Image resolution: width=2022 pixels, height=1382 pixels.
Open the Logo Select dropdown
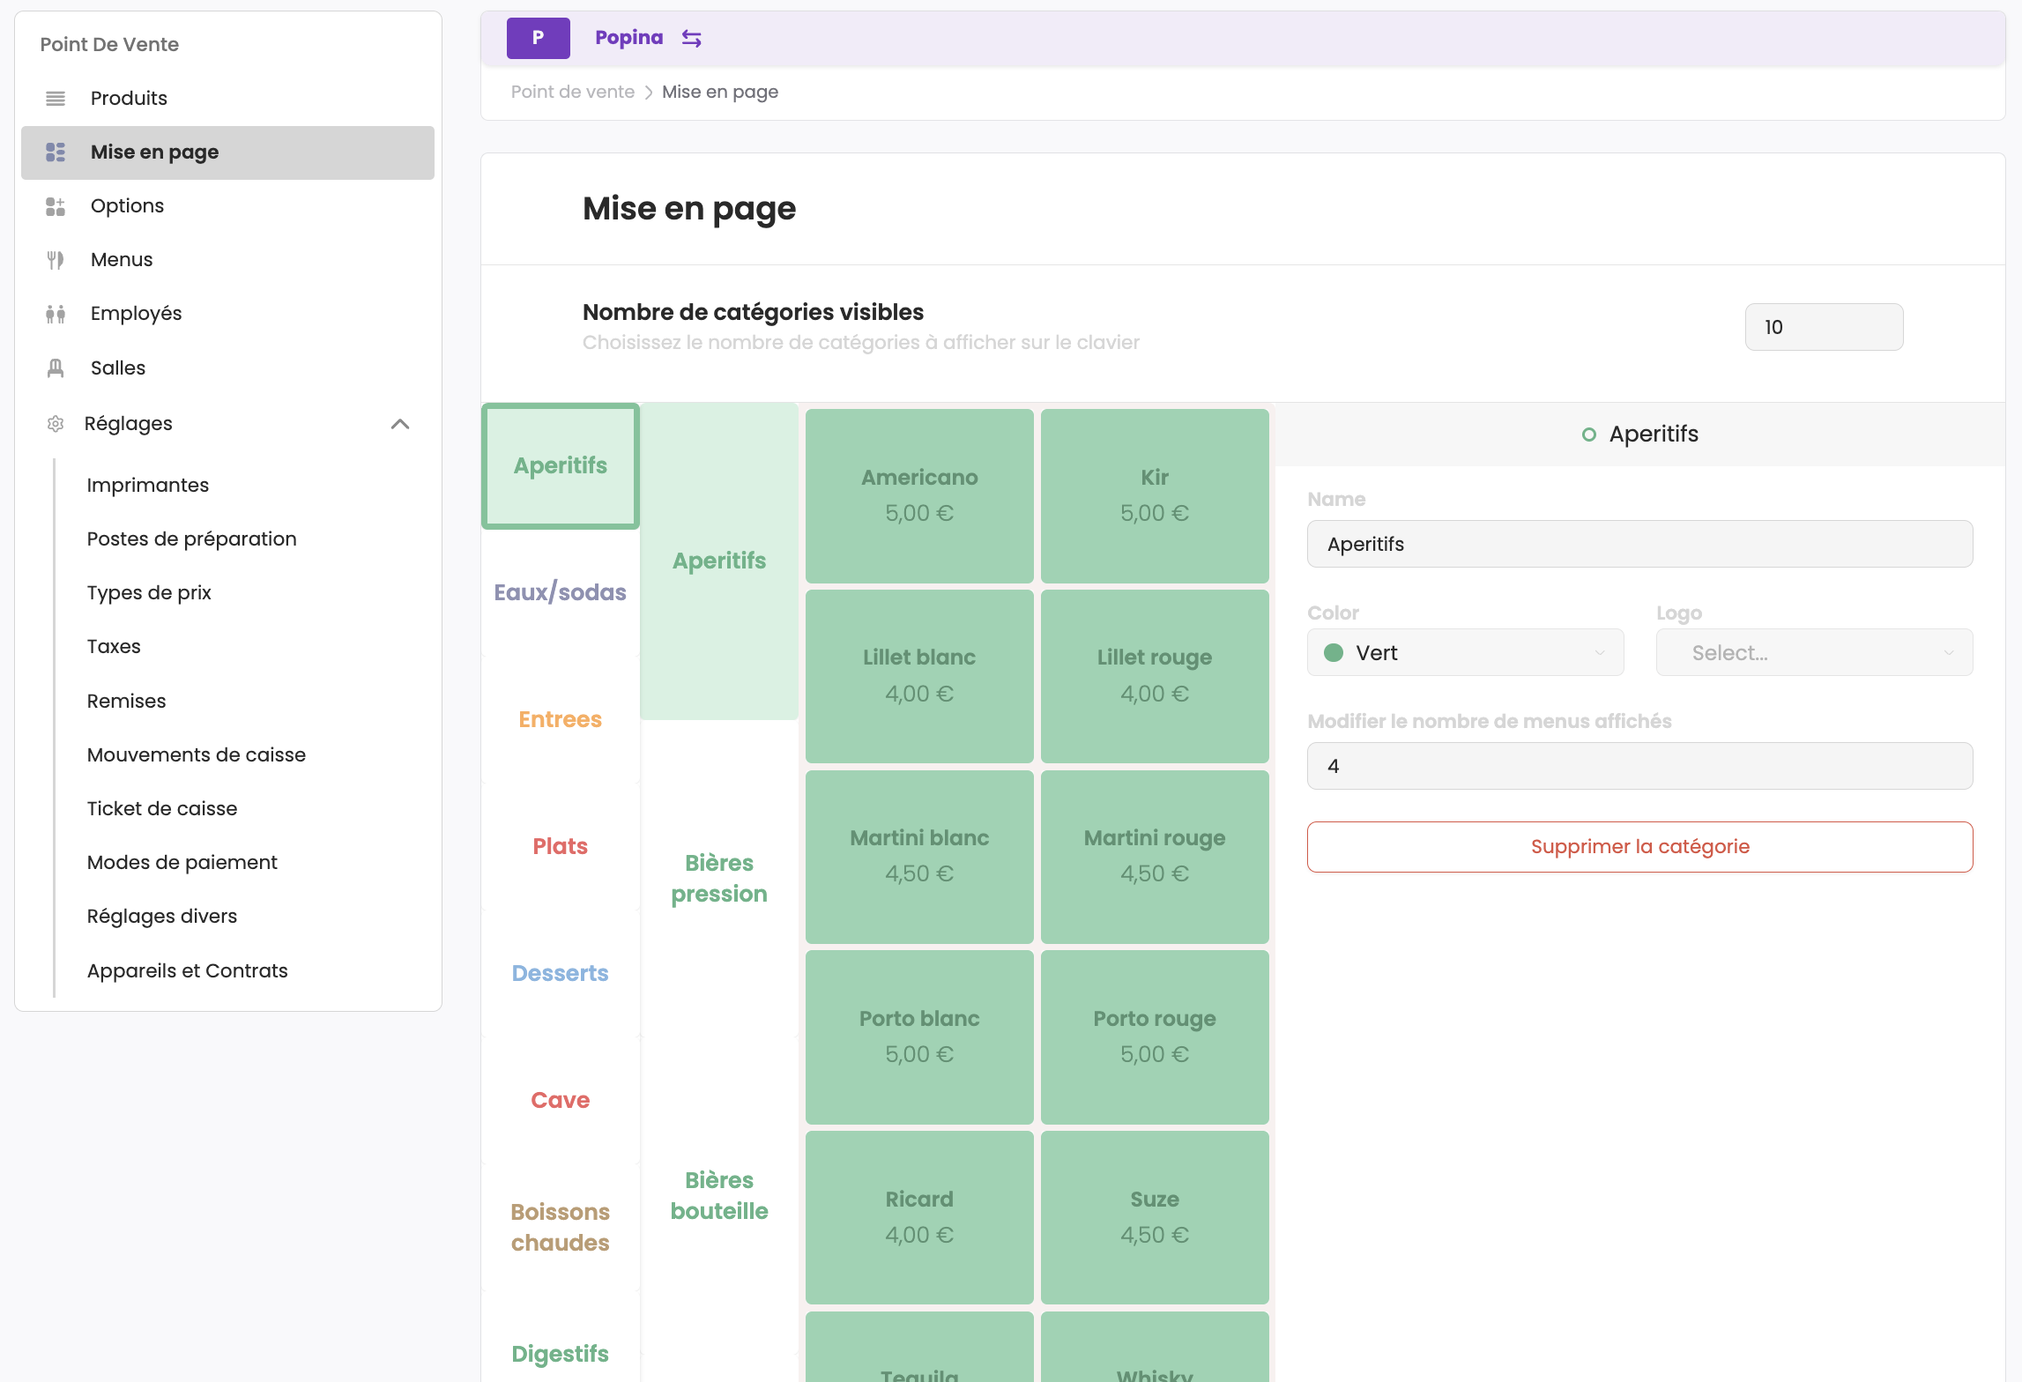coord(1814,652)
